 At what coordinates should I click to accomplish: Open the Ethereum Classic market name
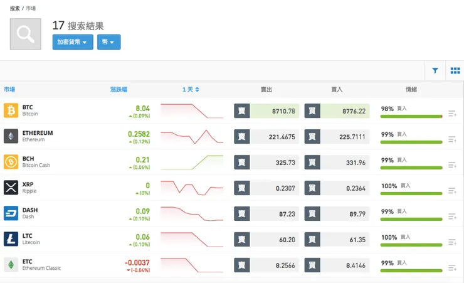coord(42,268)
